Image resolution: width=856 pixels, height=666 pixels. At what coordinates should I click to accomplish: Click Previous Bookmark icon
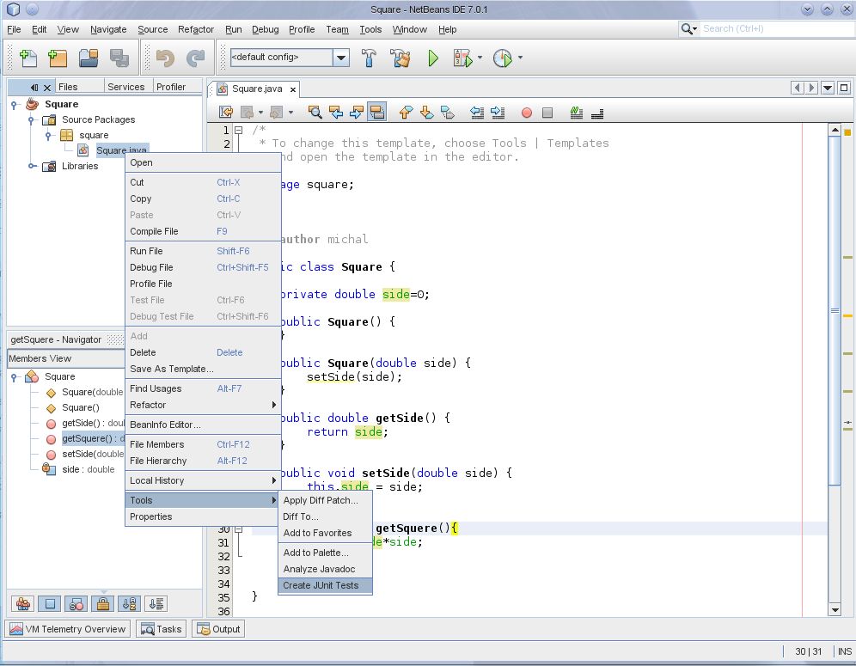click(x=406, y=113)
